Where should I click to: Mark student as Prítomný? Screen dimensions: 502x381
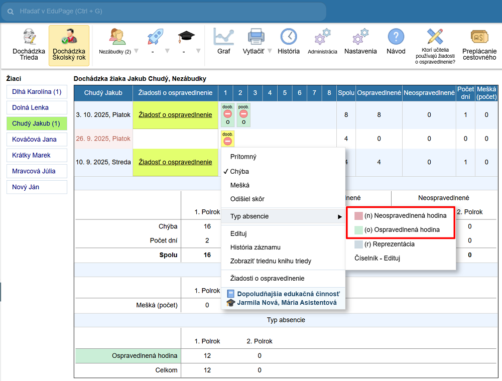click(243, 157)
